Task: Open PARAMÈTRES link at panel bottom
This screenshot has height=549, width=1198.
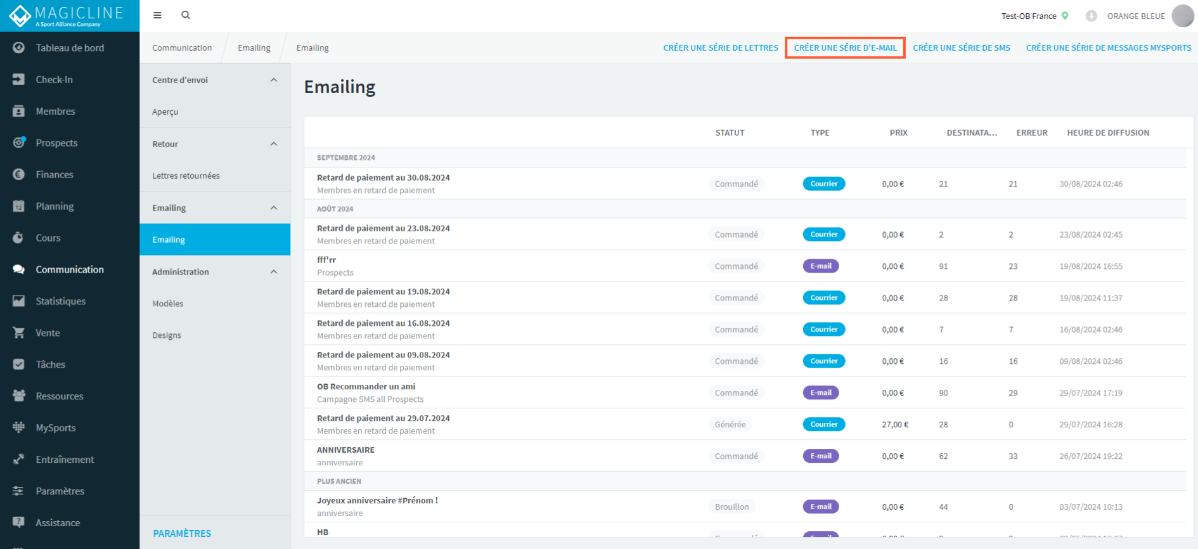Action: 182,534
